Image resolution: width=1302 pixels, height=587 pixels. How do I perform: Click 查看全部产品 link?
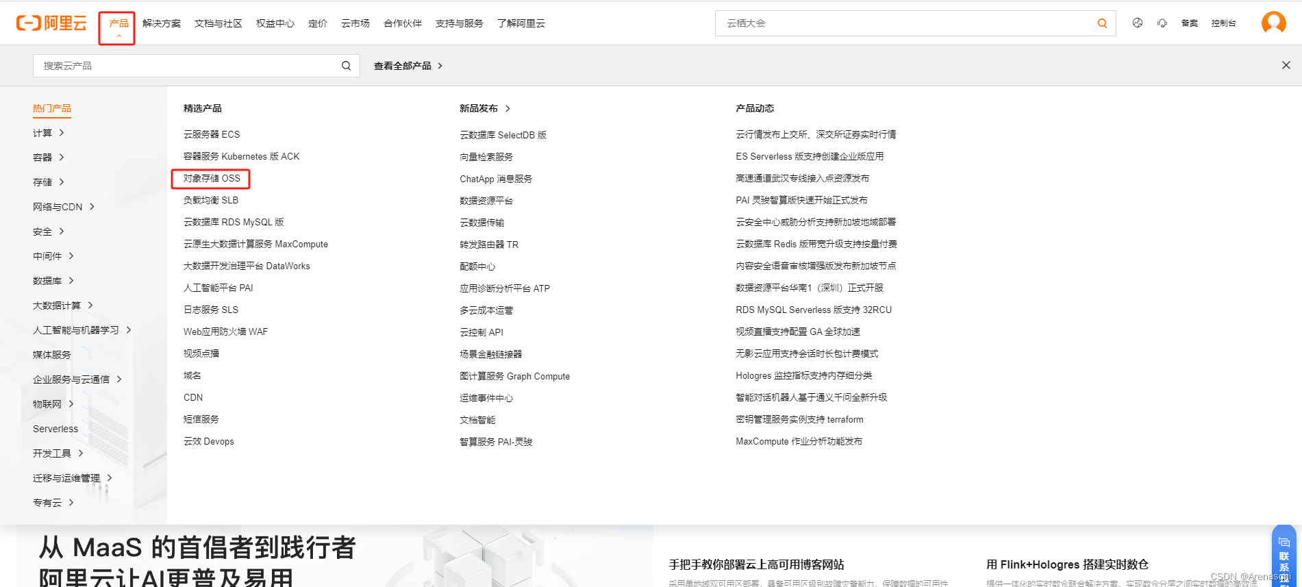click(x=408, y=66)
